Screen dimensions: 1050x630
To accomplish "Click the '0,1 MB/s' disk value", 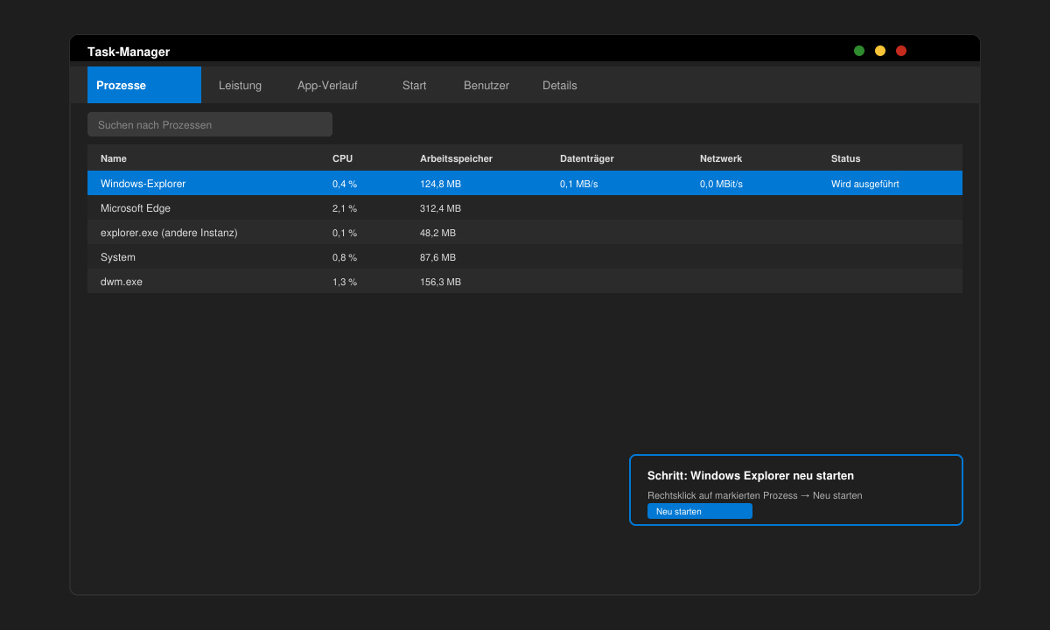I will (579, 184).
